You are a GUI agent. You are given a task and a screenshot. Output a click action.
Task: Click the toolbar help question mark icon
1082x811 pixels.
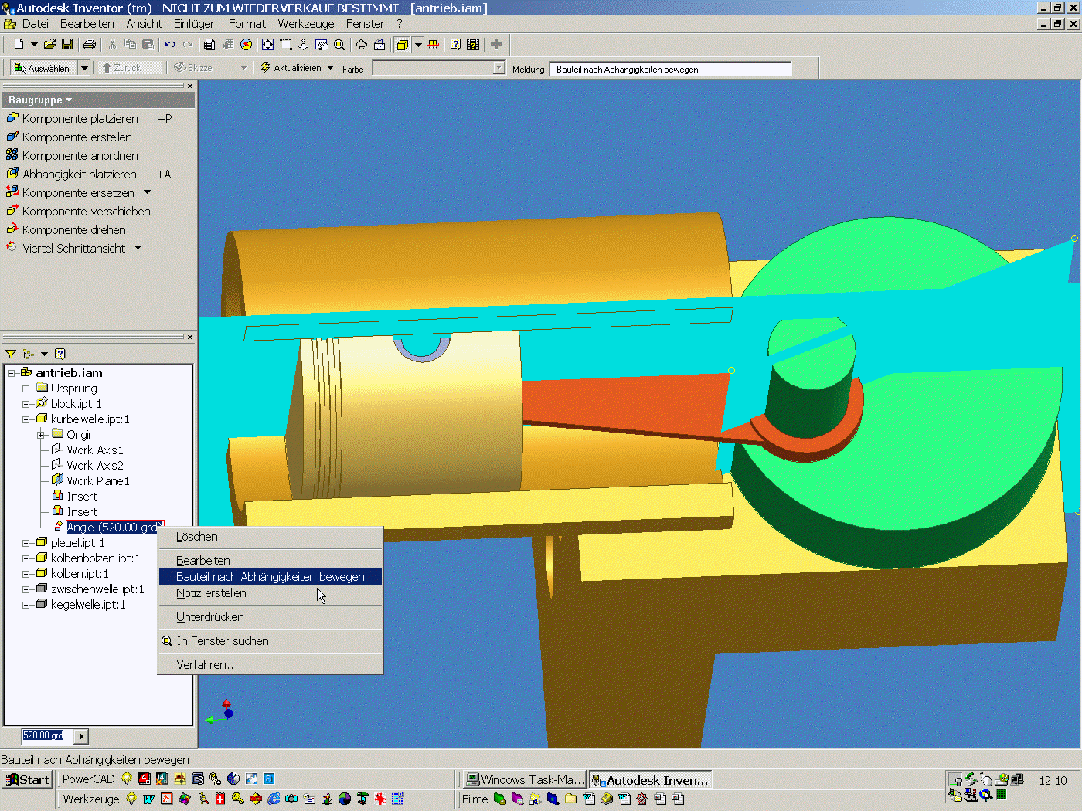456,45
